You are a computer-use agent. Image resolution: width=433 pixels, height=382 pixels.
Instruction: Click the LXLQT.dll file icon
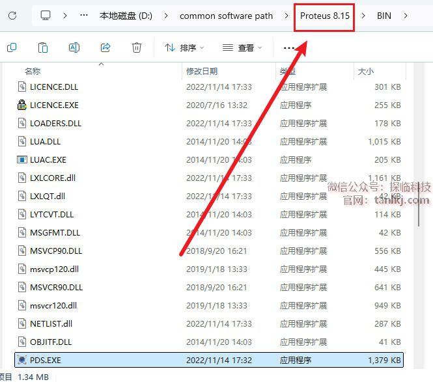tap(22, 197)
